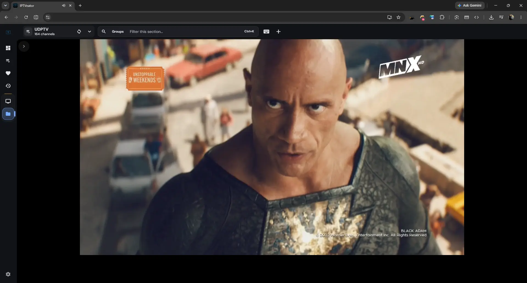This screenshot has height=283, width=527.
Task: Reload the page
Action: [26, 17]
